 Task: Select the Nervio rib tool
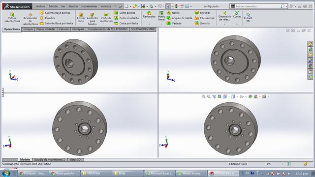coord(173,13)
